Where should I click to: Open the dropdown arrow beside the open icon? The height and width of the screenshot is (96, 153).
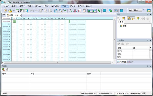coord(14,11)
